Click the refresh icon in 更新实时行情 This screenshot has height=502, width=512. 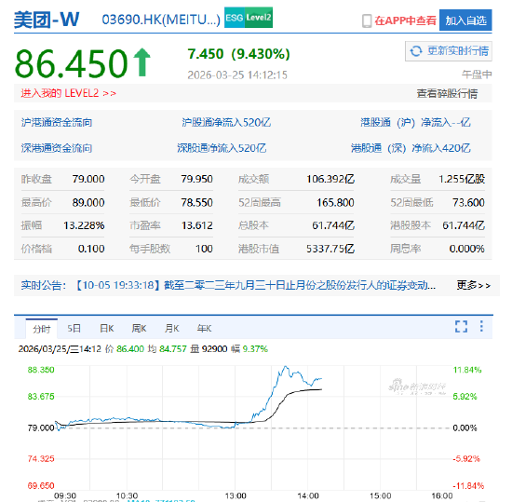[x=416, y=51]
